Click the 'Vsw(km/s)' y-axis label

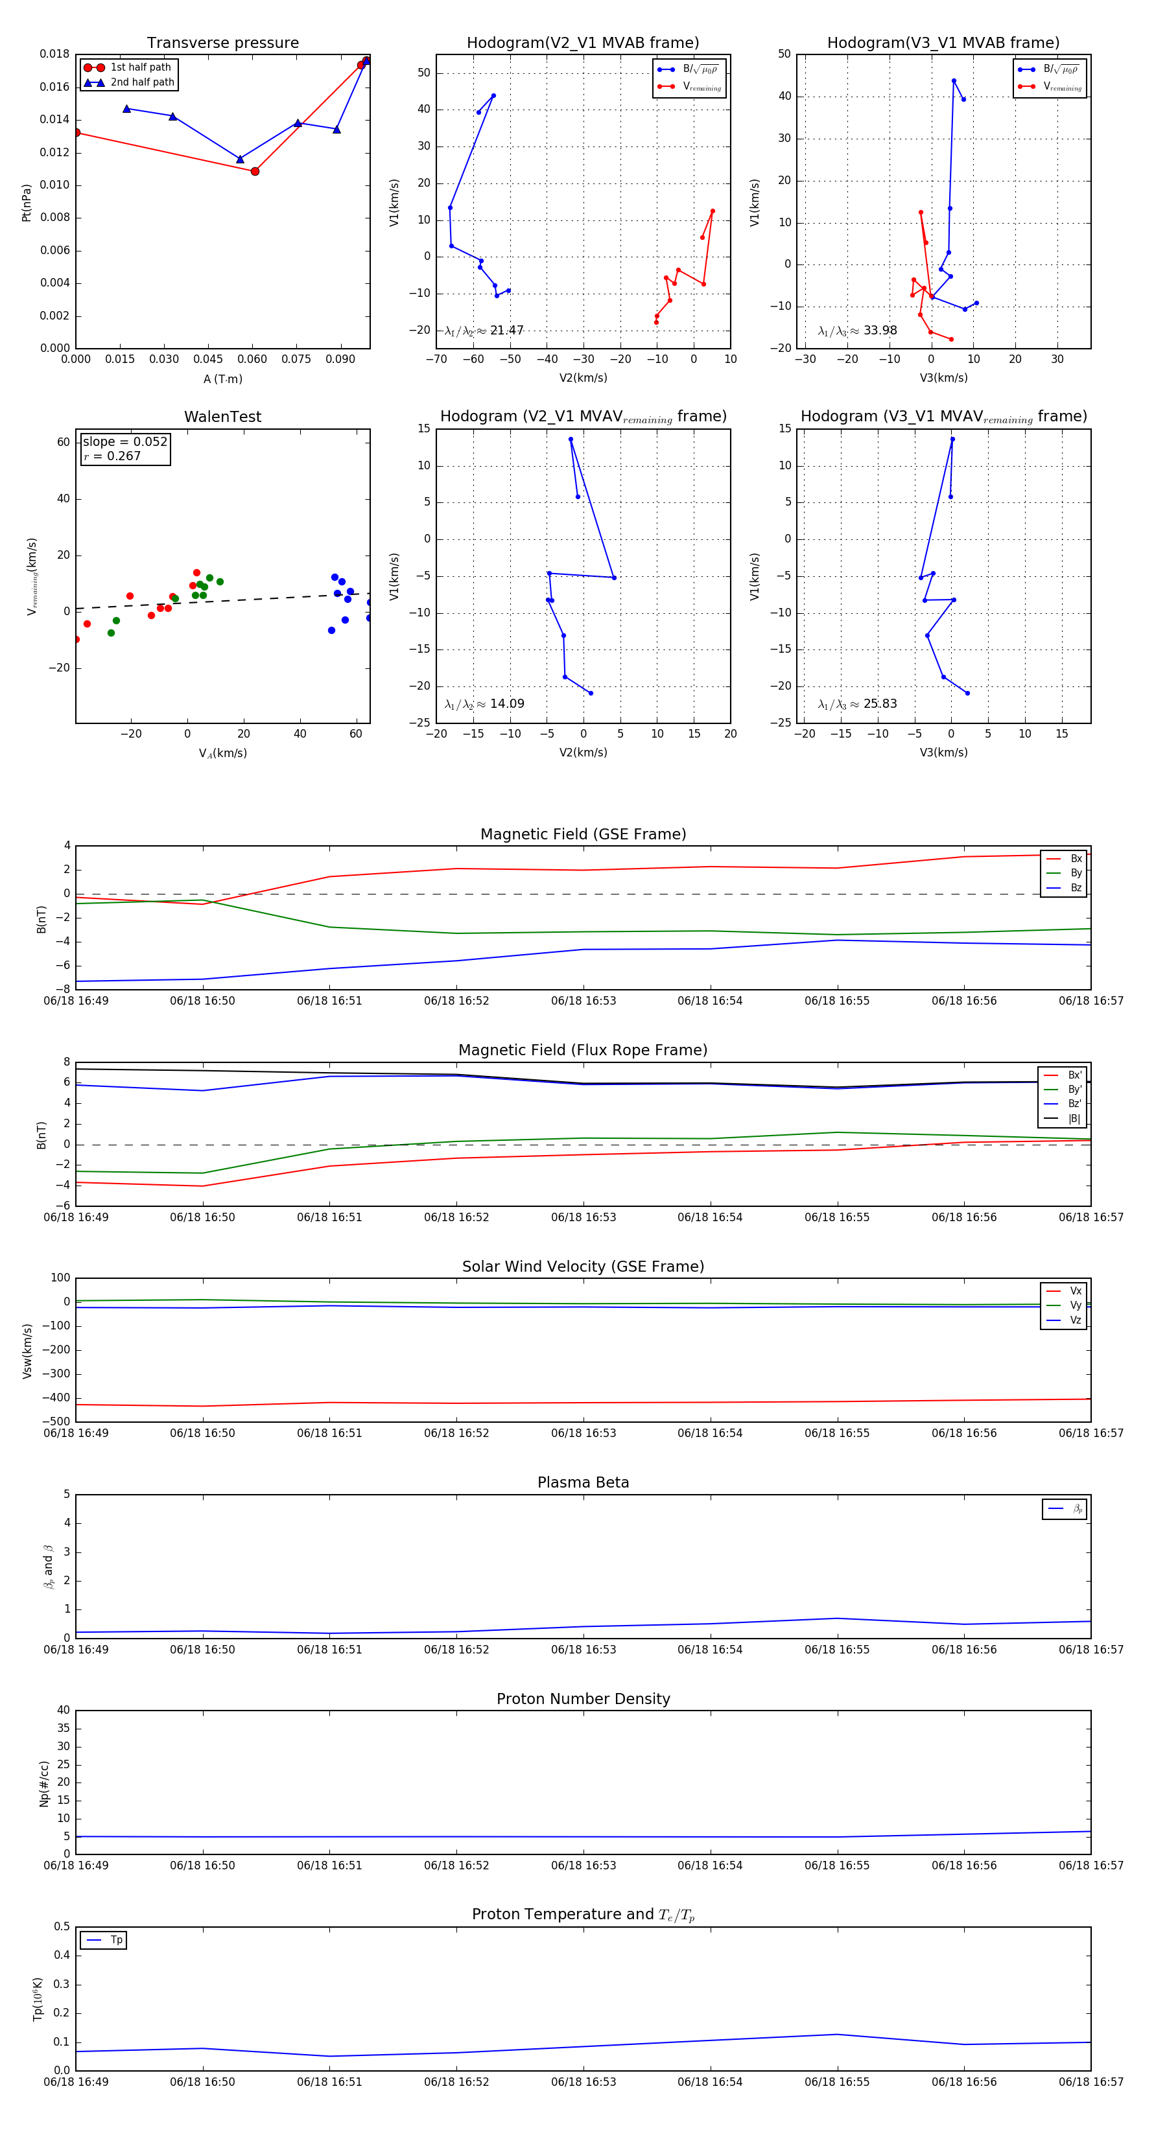[x=27, y=1351]
